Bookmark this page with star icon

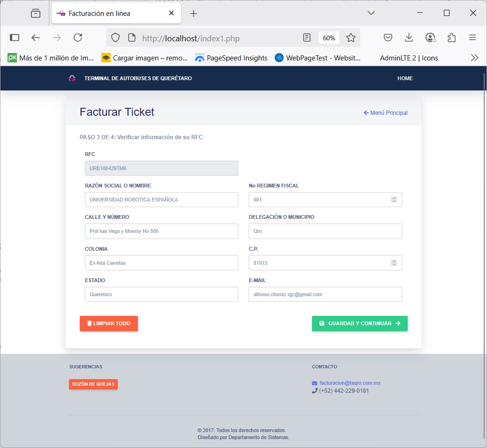coord(351,38)
